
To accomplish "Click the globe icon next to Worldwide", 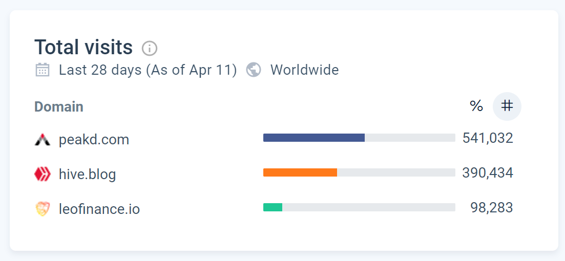I will pyautogui.click(x=254, y=70).
